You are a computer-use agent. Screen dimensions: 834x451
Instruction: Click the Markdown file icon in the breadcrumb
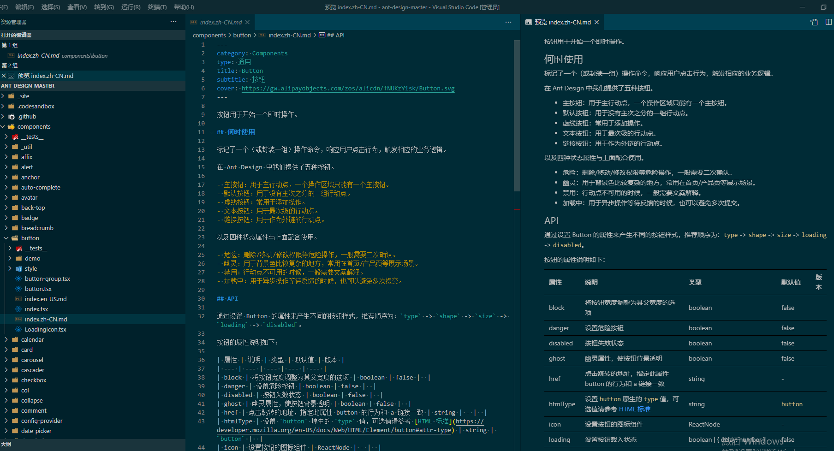tap(262, 35)
